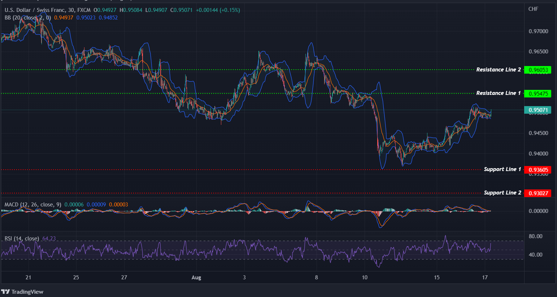Click the Support Line 2 price tag 0.93027
The width and height of the screenshot is (557, 297).
coord(538,193)
